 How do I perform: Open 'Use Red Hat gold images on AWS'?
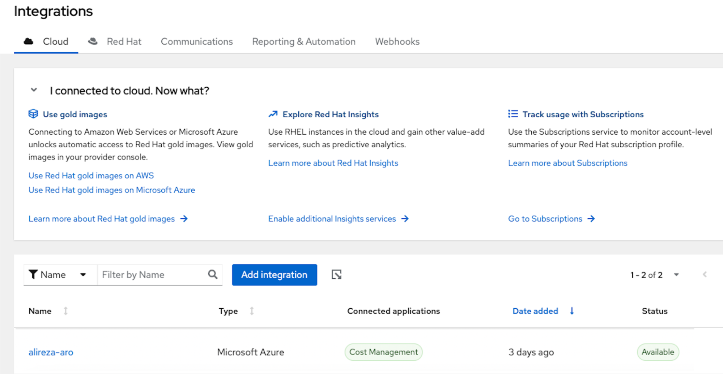(x=91, y=175)
